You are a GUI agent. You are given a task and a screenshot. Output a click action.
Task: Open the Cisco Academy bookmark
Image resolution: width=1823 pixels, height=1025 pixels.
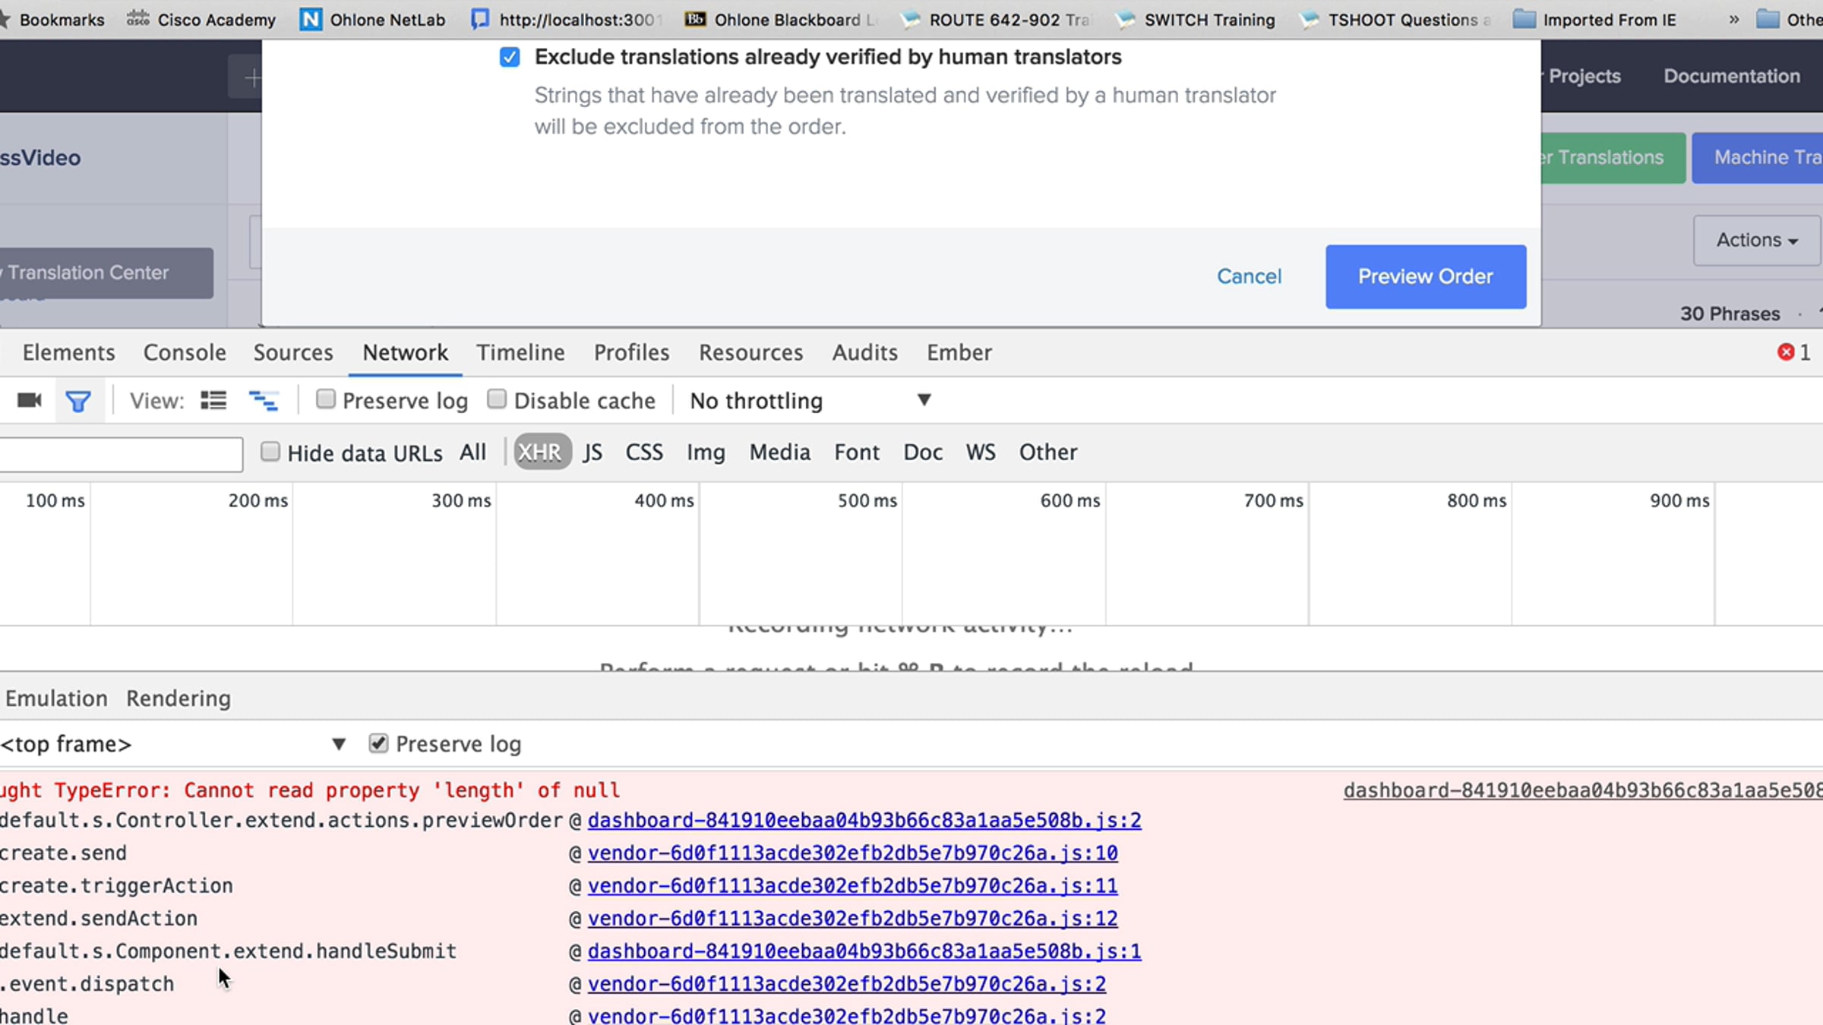(201, 20)
